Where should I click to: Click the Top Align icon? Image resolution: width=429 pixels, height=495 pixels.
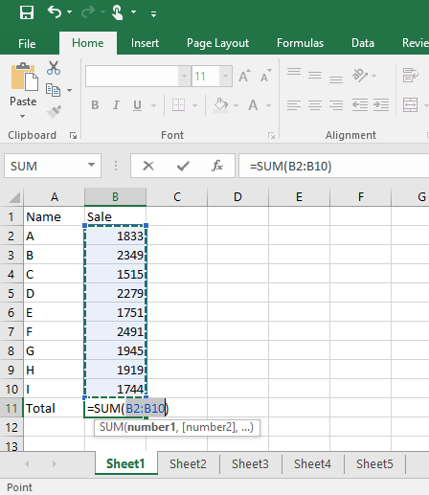click(294, 72)
